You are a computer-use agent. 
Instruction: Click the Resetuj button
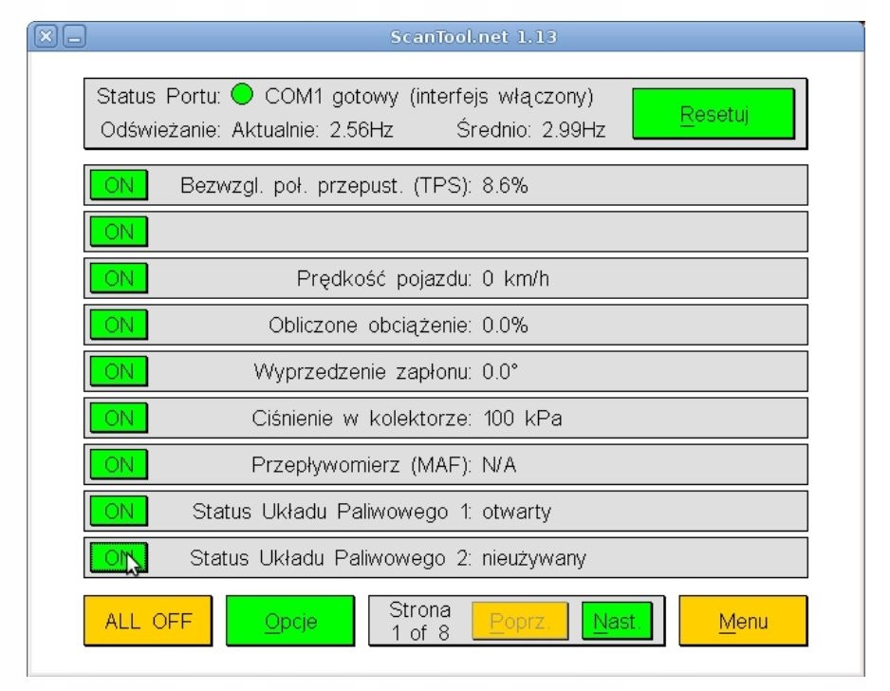712,116
